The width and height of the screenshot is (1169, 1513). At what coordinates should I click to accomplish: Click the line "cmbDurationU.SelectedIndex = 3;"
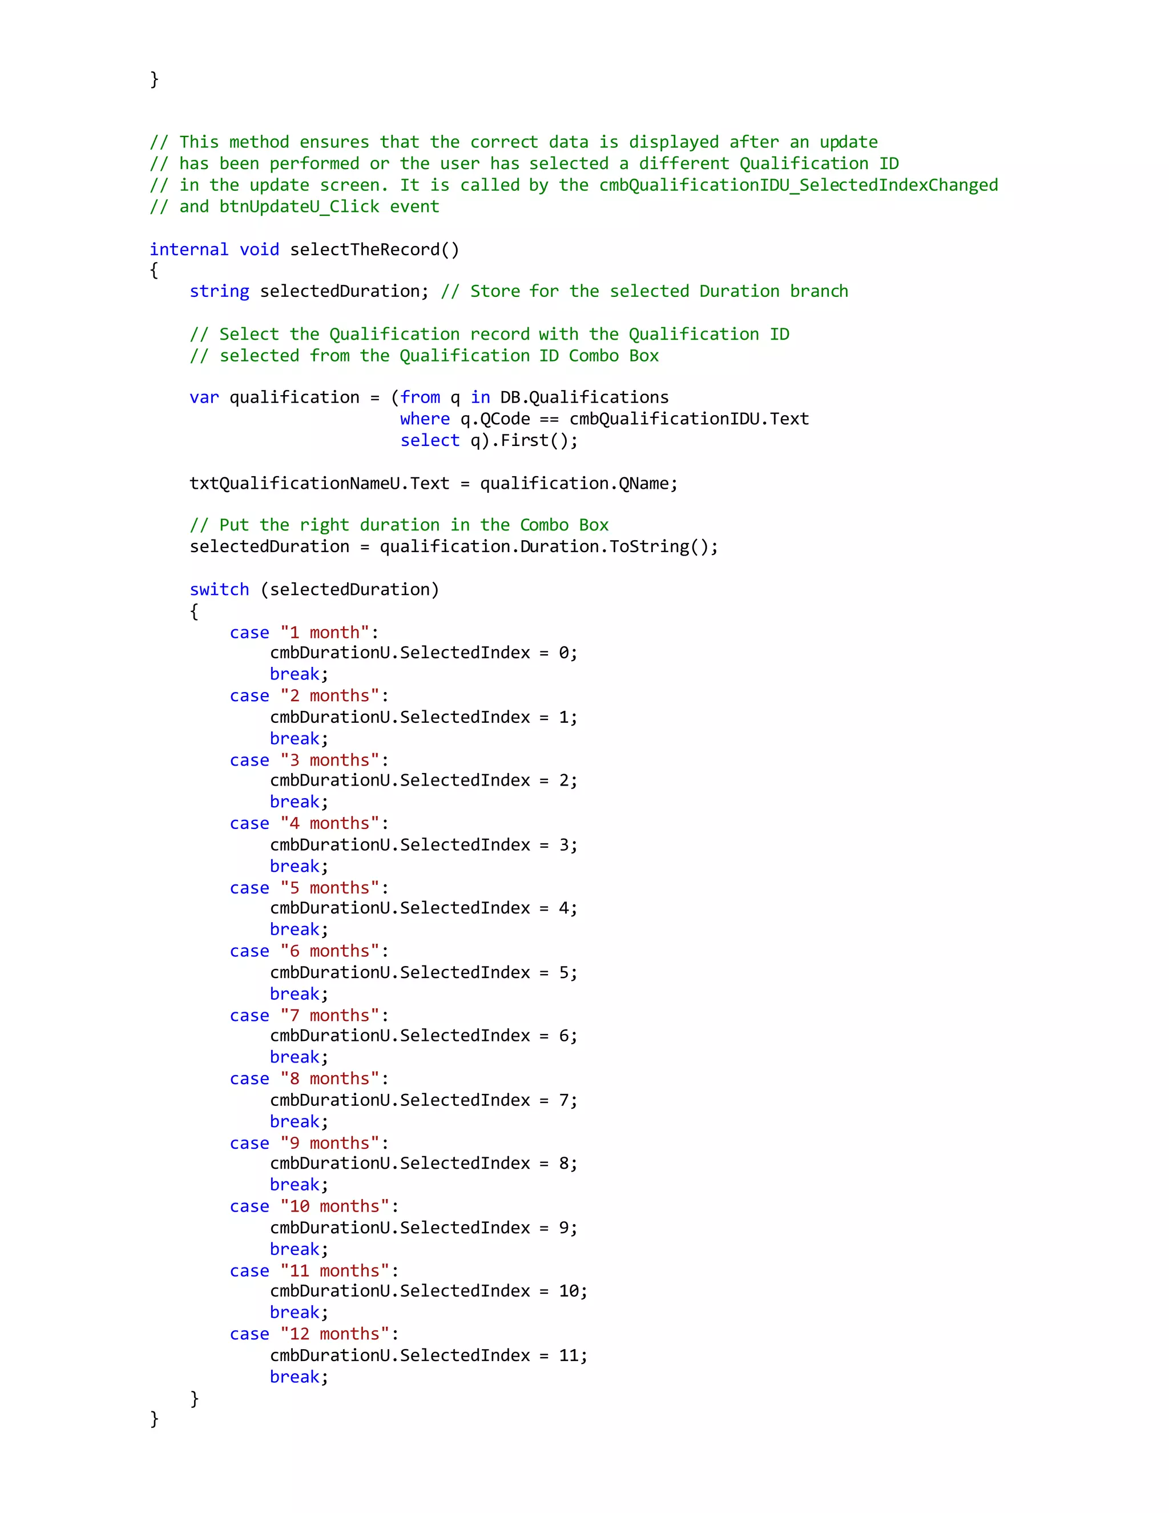[424, 844]
